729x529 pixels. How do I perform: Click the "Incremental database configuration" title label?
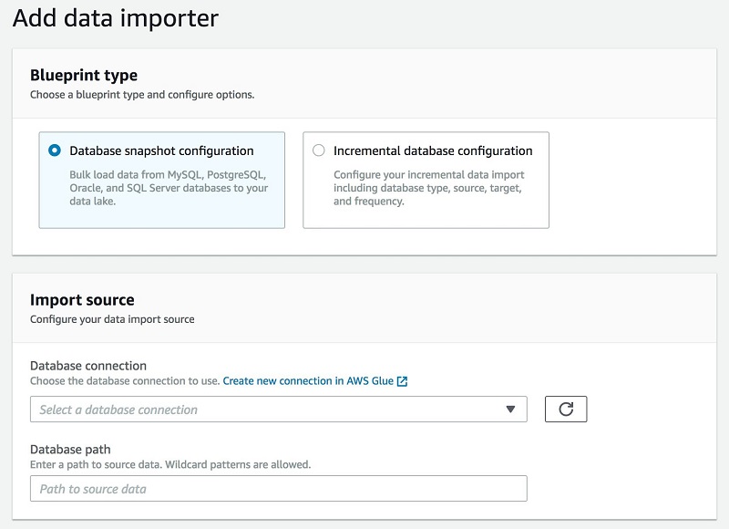tap(433, 150)
